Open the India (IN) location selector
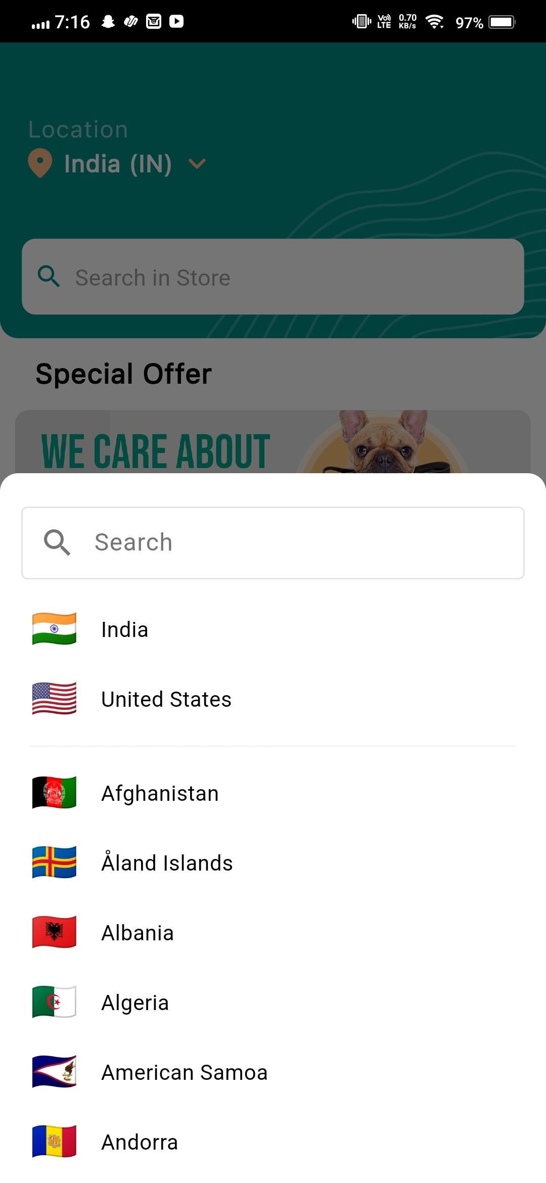Screen dimensions: 546x1183 pyautogui.click(x=117, y=163)
